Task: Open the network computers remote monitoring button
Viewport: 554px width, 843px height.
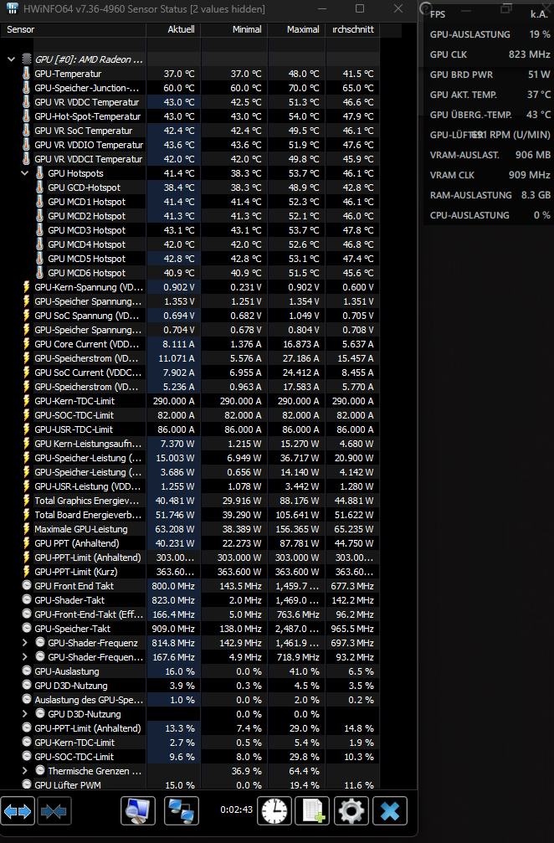Action: 181,810
